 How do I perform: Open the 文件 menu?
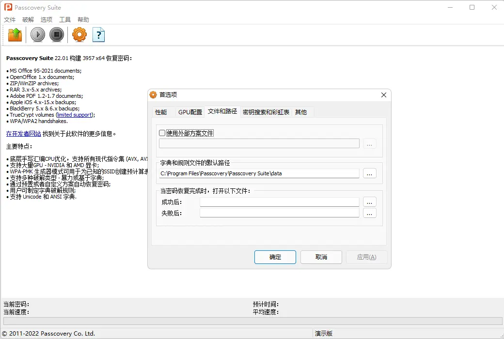click(x=10, y=19)
